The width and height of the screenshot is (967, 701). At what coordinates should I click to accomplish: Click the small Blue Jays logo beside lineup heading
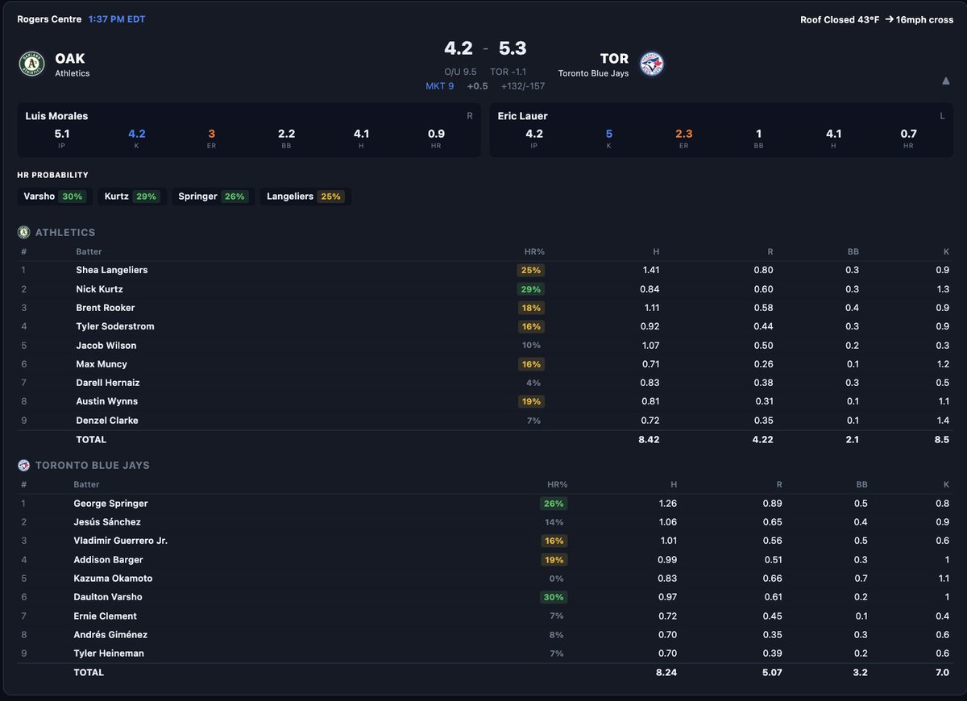(x=23, y=465)
